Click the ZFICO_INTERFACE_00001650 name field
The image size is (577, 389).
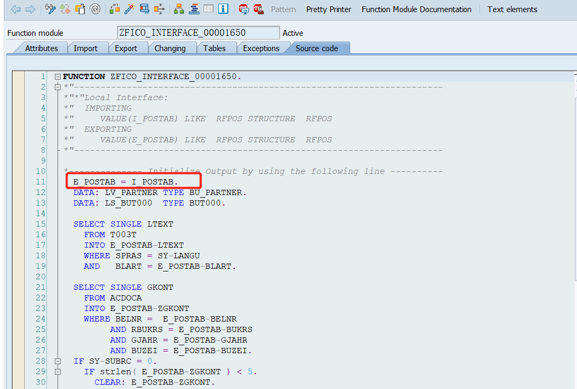[x=197, y=32]
